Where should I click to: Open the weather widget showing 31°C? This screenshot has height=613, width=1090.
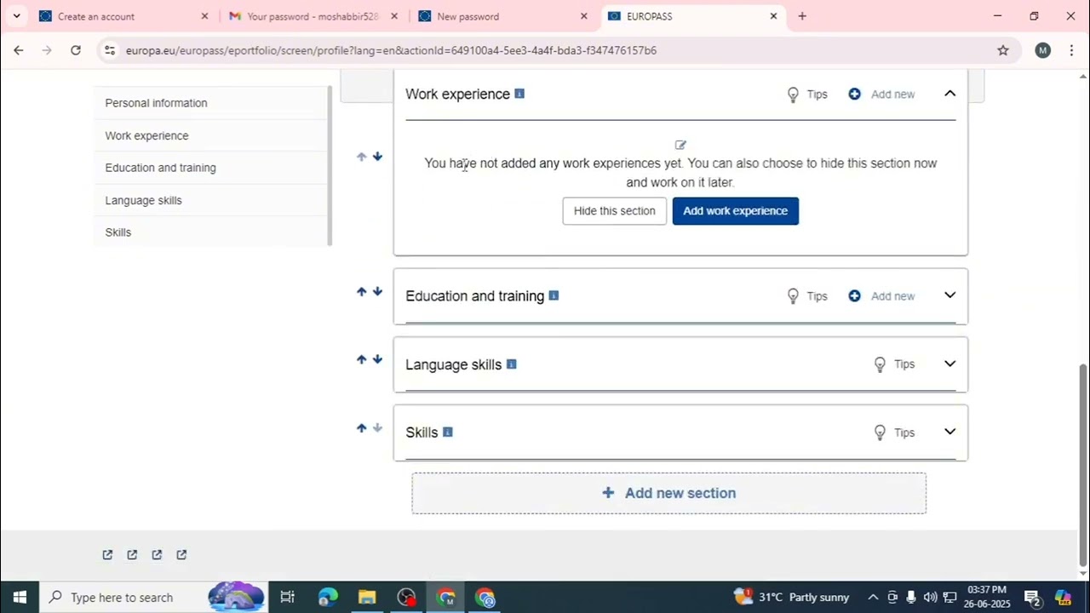click(792, 597)
